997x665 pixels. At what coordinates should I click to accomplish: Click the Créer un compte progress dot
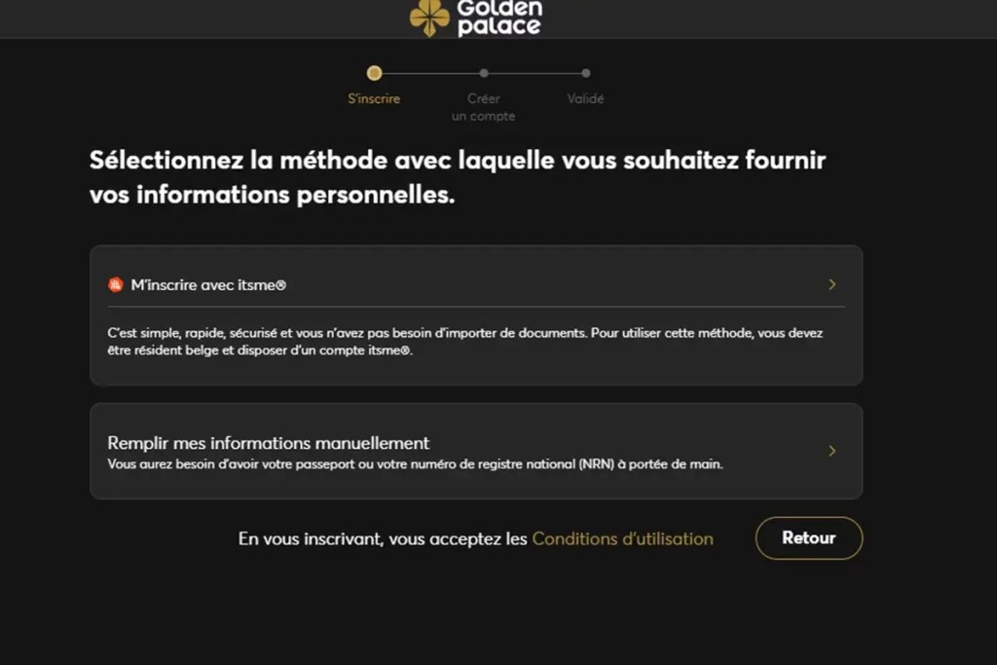(x=484, y=73)
